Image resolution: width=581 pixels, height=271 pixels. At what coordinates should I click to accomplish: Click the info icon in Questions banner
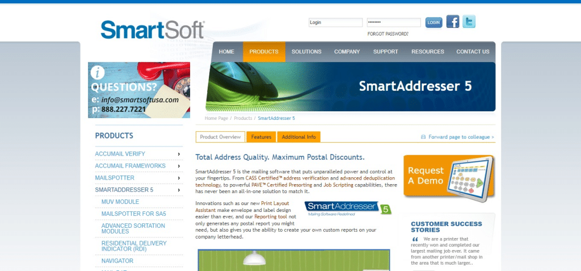tap(98, 72)
